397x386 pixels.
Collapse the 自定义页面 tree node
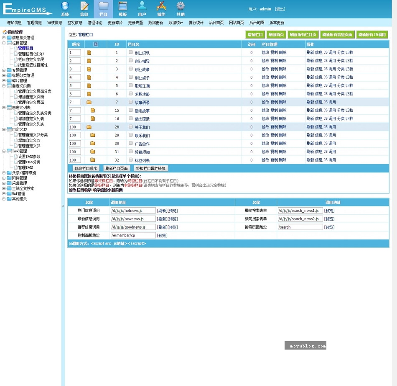tap(4, 86)
